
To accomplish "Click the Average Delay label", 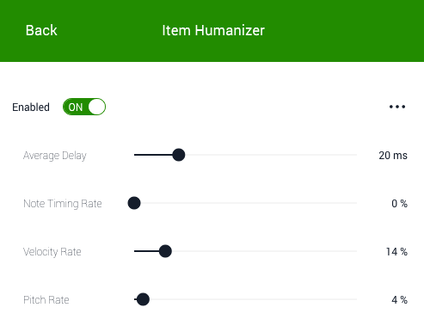I will click(55, 156).
